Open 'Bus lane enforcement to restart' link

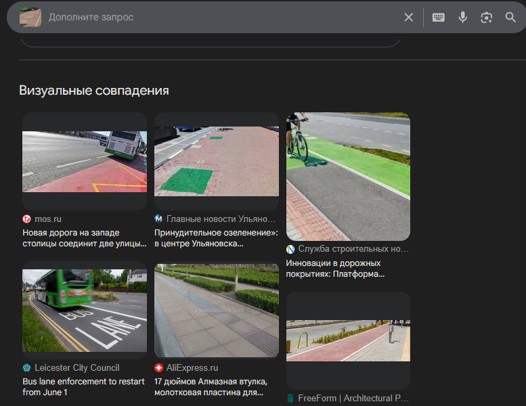[x=83, y=387]
